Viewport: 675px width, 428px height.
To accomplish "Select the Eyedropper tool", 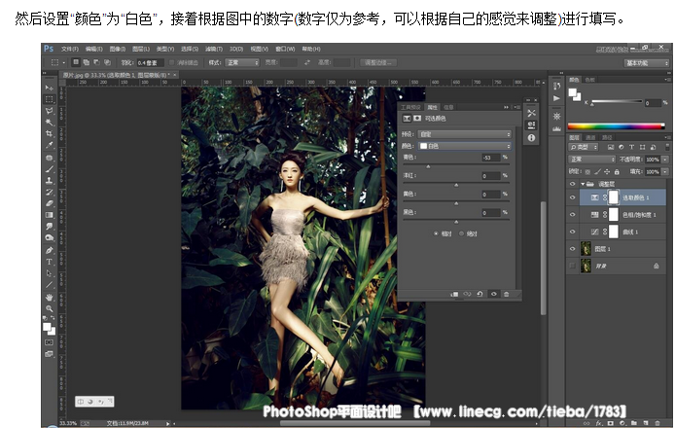I will click(49, 145).
